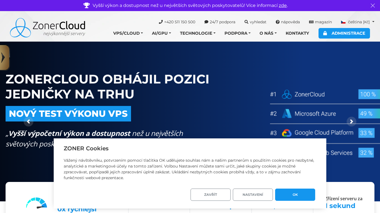
Task: Open the čeština [Kč] language dropdown
Action: pyautogui.click(x=358, y=22)
